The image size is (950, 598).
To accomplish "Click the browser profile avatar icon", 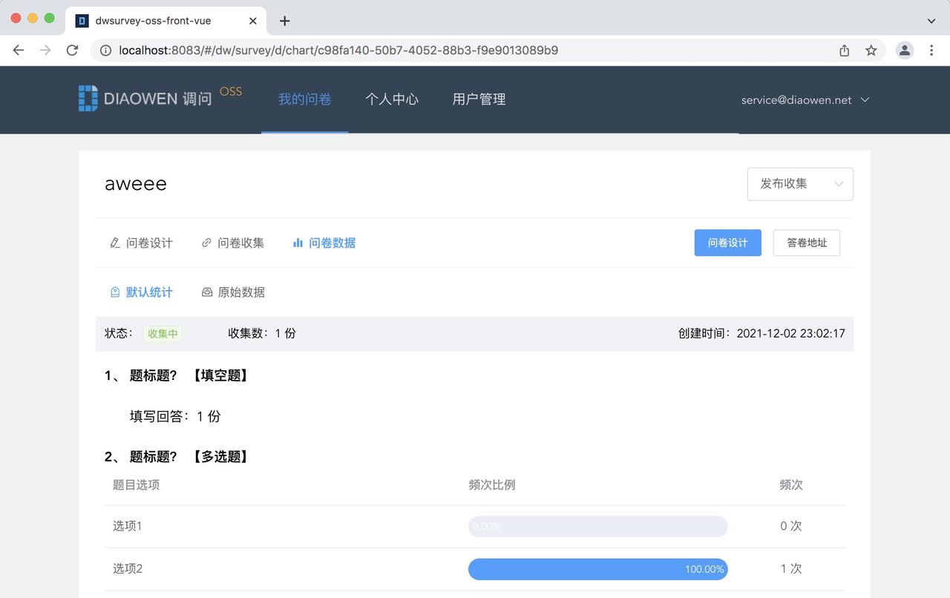I will (x=904, y=50).
